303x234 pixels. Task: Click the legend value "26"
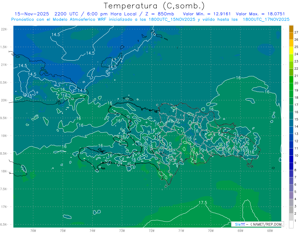click(296, 40)
